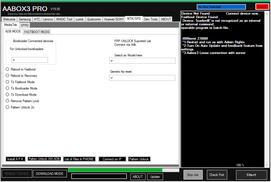Expand the Select an Model dropdown
The height and width of the screenshot is (182, 271).
(x=142, y=61)
